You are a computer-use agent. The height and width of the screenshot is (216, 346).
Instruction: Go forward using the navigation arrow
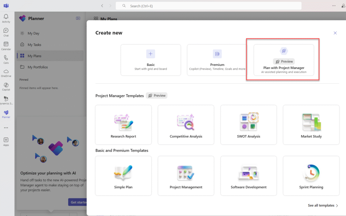[x=110, y=6]
